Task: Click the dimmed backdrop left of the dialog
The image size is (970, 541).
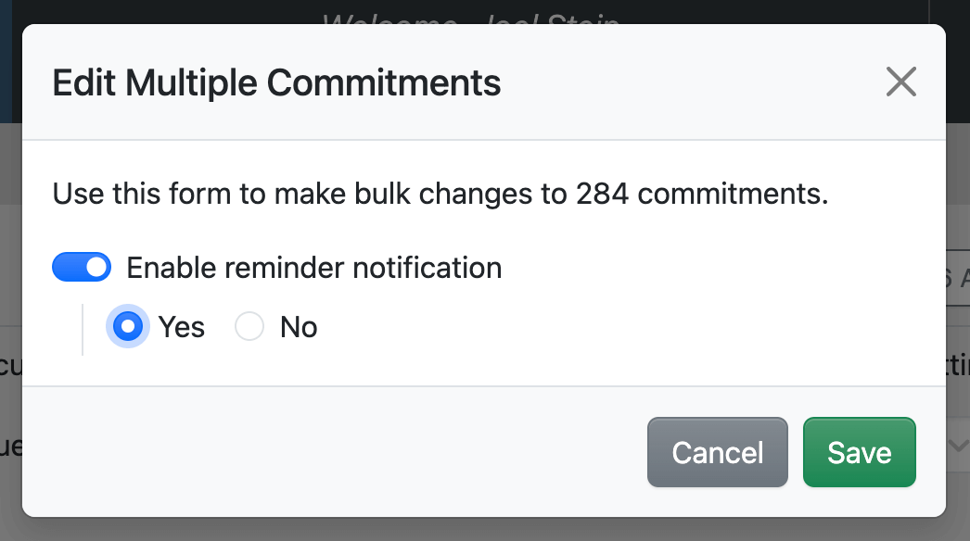Action: point(10,278)
